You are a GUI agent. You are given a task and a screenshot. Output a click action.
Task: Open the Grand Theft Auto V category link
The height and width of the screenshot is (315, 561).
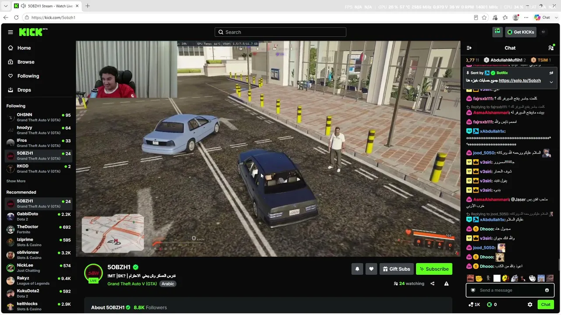pos(132,283)
